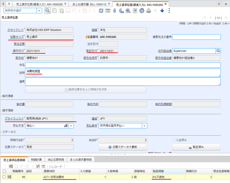Click edit record icon in detail toolbar
This screenshot has height=183, width=230.
point(11,166)
